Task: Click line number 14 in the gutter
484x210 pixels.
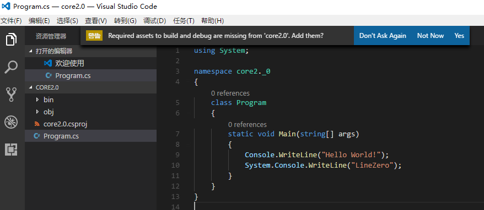Action: pos(175,207)
